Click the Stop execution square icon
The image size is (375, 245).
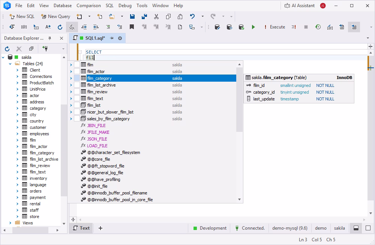[x=306, y=27]
